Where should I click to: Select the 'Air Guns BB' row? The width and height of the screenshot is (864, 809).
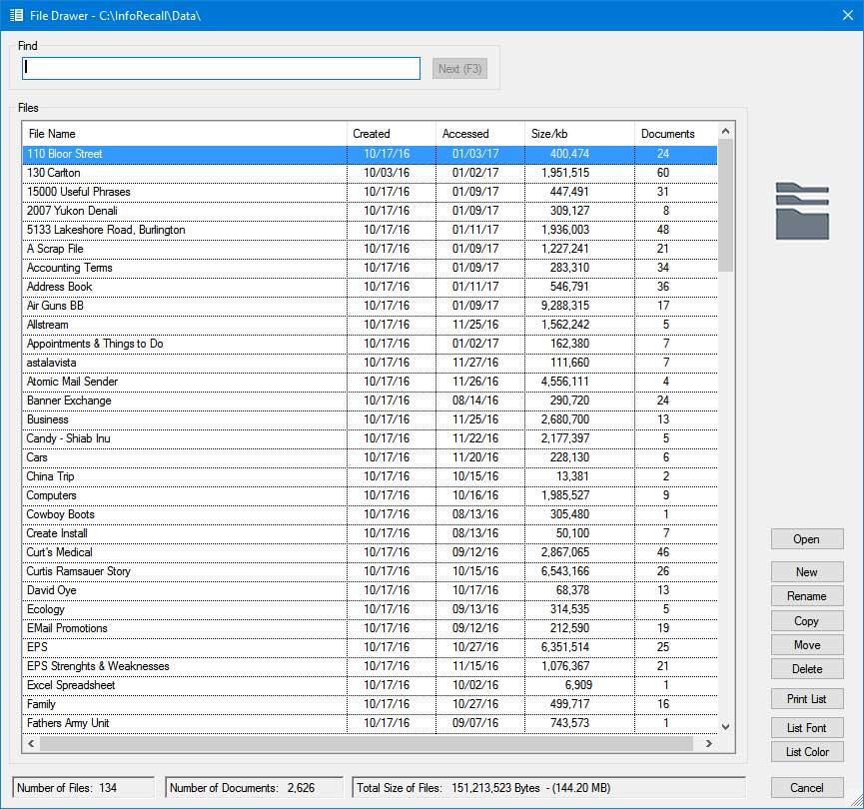click(x=370, y=306)
